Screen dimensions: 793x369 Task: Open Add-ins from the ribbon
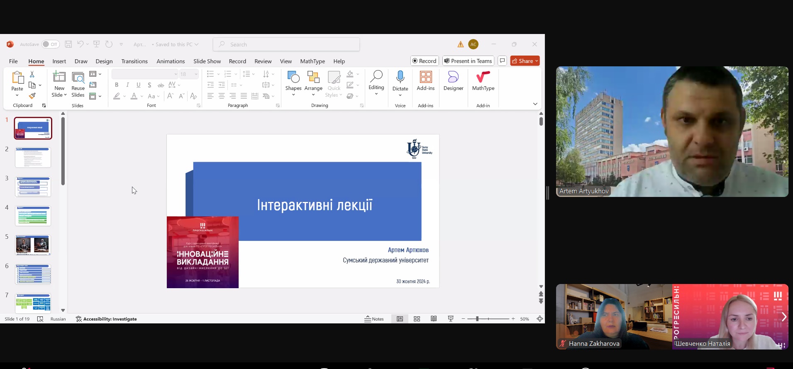(426, 81)
